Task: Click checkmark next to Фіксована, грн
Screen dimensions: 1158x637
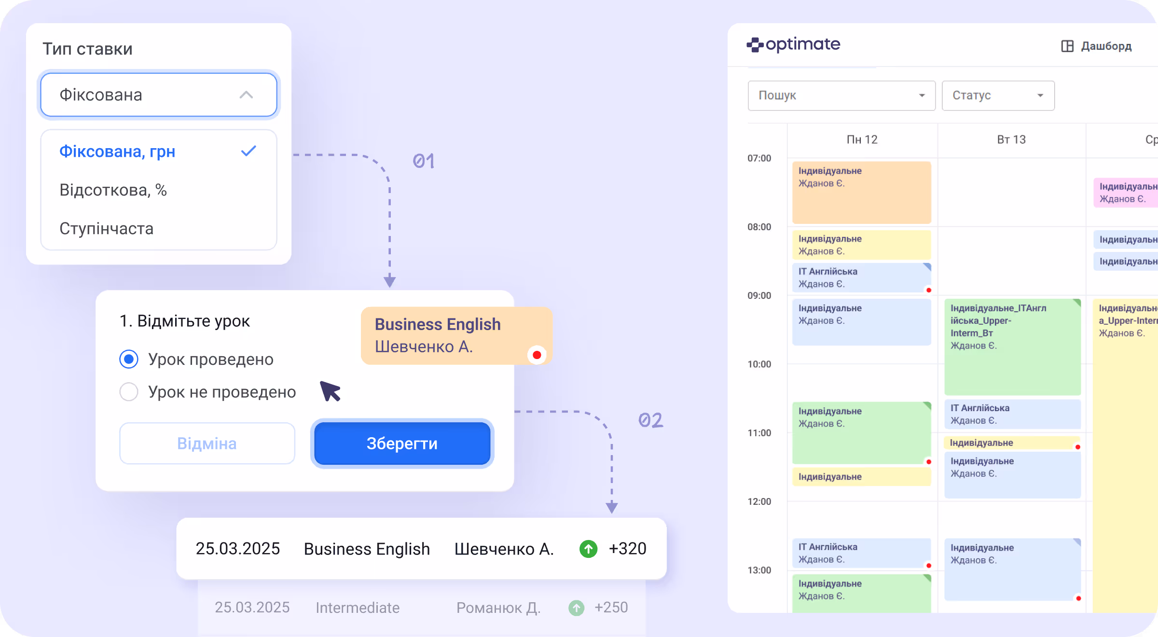Action: point(248,151)
